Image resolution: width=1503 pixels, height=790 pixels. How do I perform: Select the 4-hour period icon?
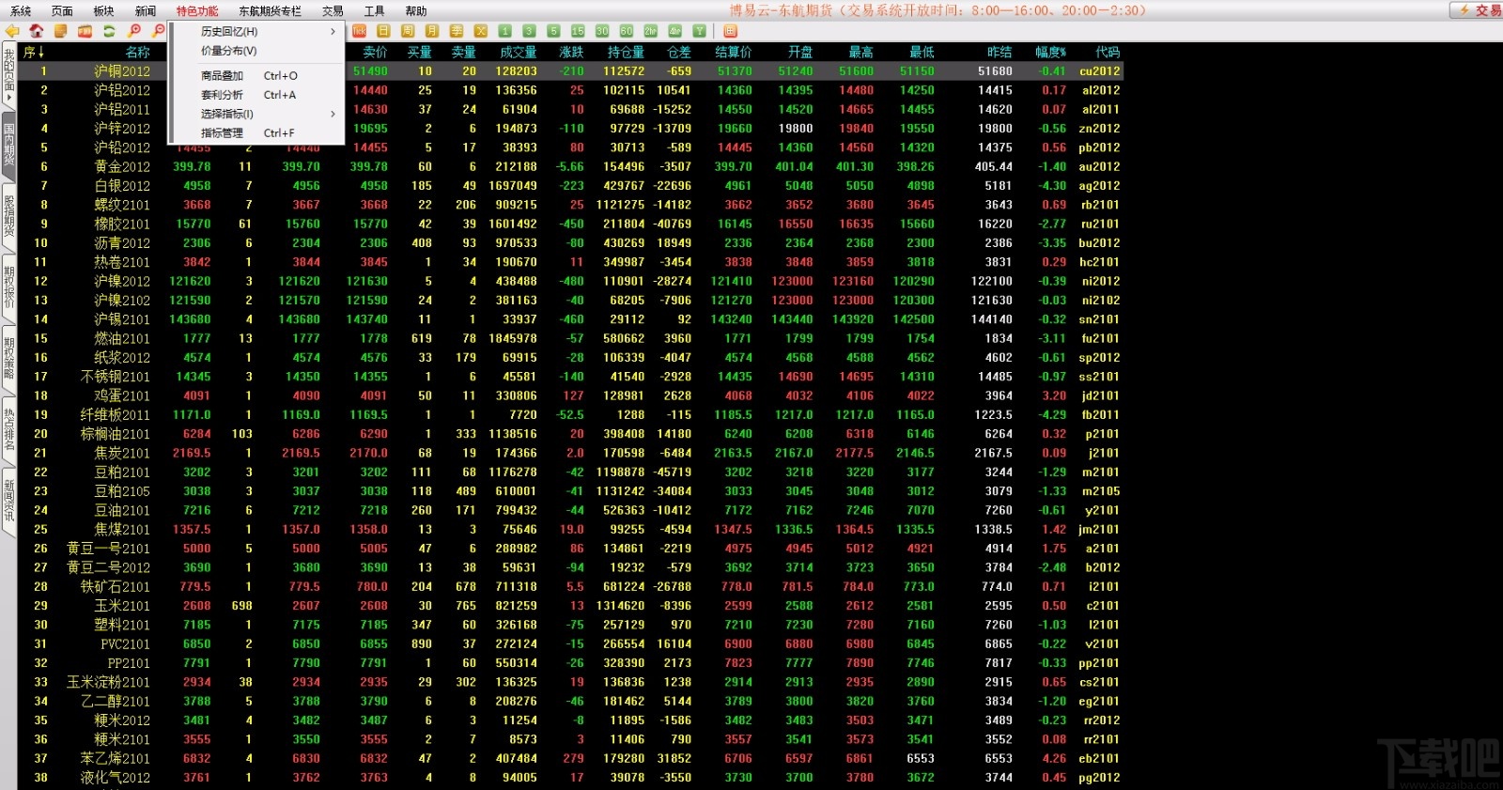coord(675,31)
